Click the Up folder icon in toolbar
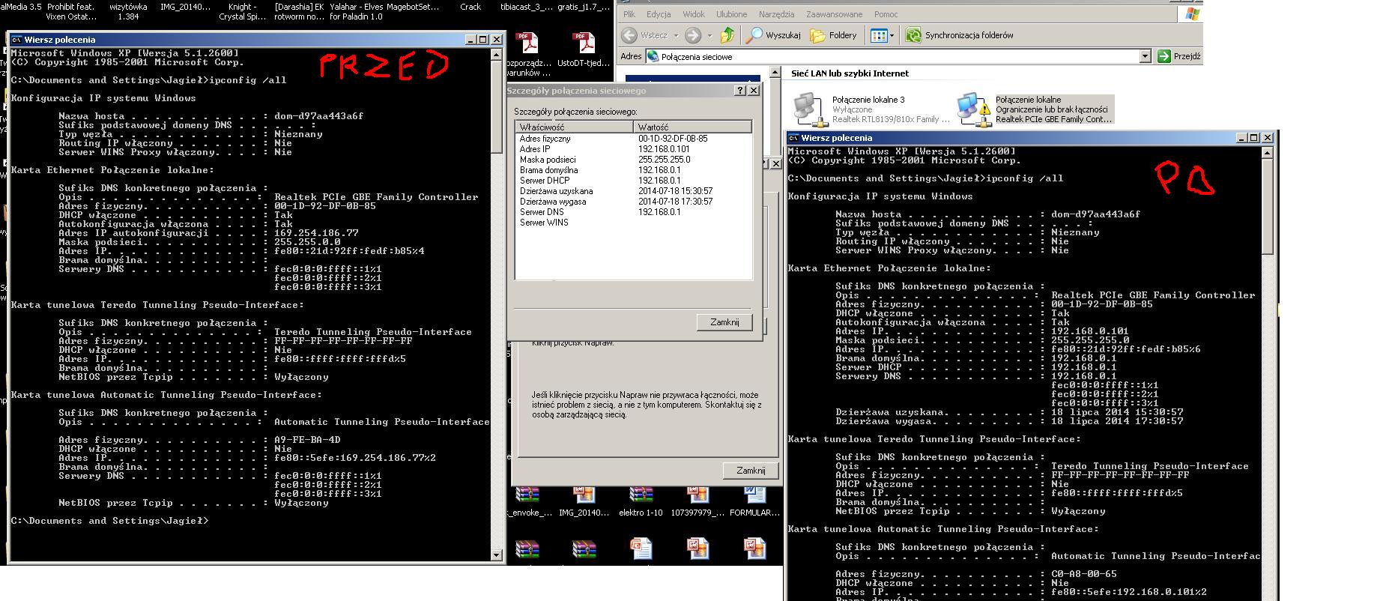This screenshot has width=1392, height=601. click(x=727, y=35)
